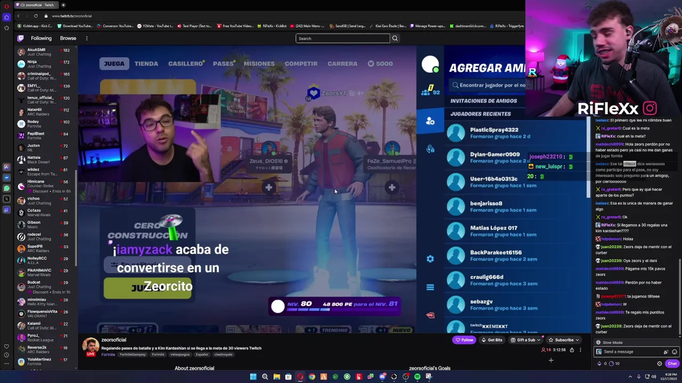The image size is (682, 383).
Task: Switch to the zeorsoficial Twitch browser tab
Action: [x=37, y=5]
